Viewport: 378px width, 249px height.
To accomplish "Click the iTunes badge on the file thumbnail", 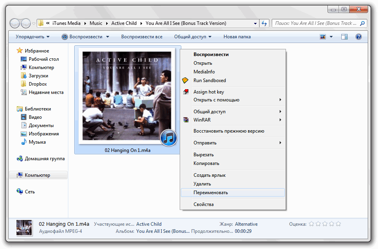I will click(169, 138).
